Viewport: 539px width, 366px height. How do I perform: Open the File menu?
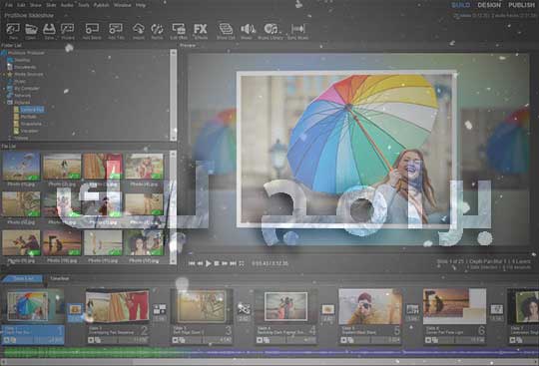(8, 5)
